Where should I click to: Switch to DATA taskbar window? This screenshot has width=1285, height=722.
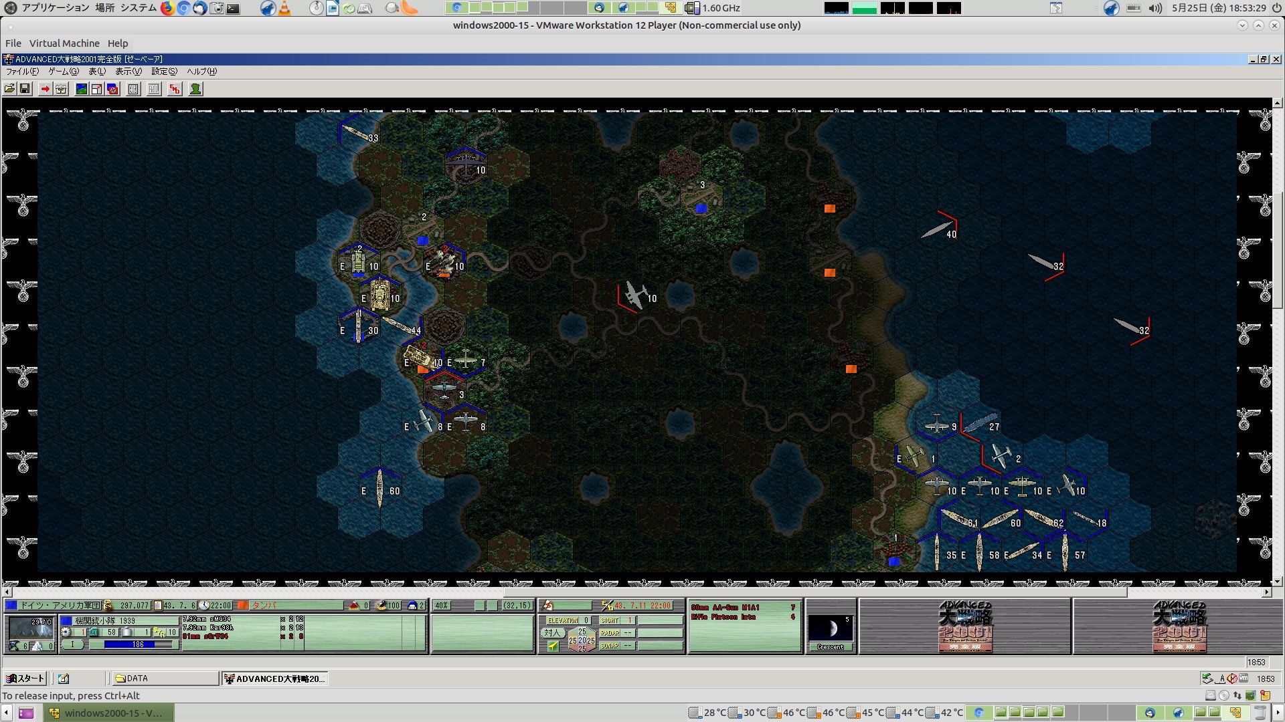coord(165,679)
